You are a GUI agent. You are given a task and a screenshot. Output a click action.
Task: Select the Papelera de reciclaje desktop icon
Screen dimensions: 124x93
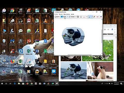[x=4, y=42]
